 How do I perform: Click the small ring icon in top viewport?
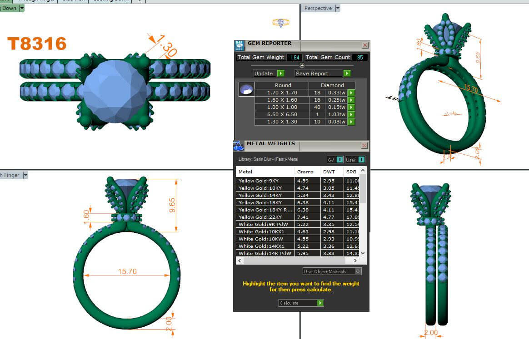(x=281, y=23)
